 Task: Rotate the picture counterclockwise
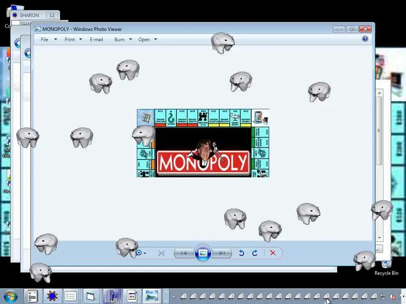click(x=241, y=253)
